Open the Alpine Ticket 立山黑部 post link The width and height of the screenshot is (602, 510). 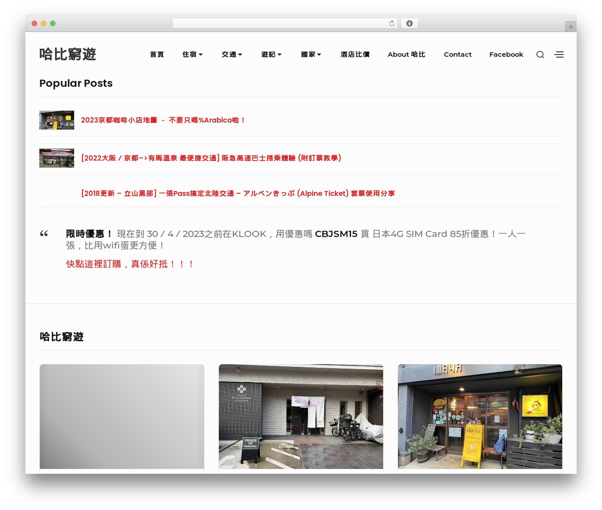coord(238,193)
